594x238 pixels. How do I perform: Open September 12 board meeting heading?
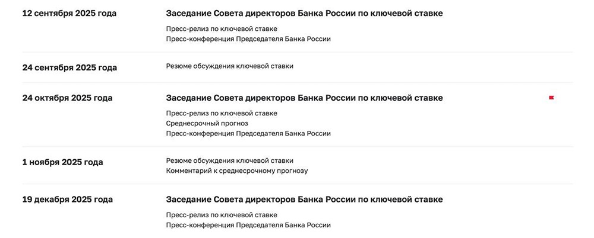coord(304,13)
